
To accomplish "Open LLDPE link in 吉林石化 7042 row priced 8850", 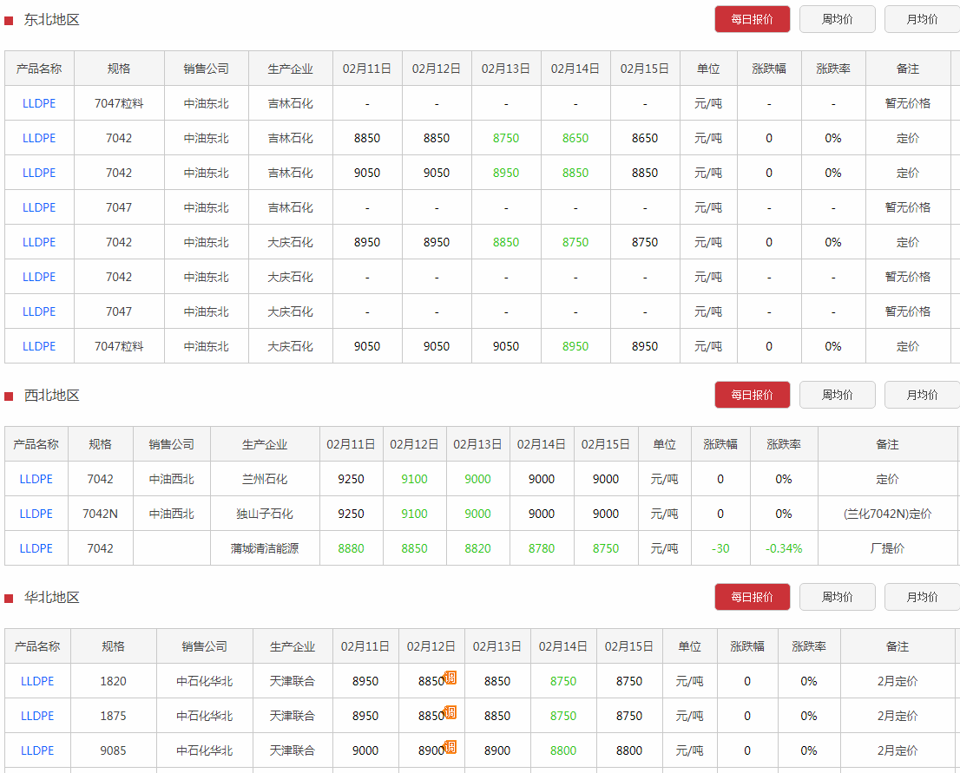I will coord(39,174).
